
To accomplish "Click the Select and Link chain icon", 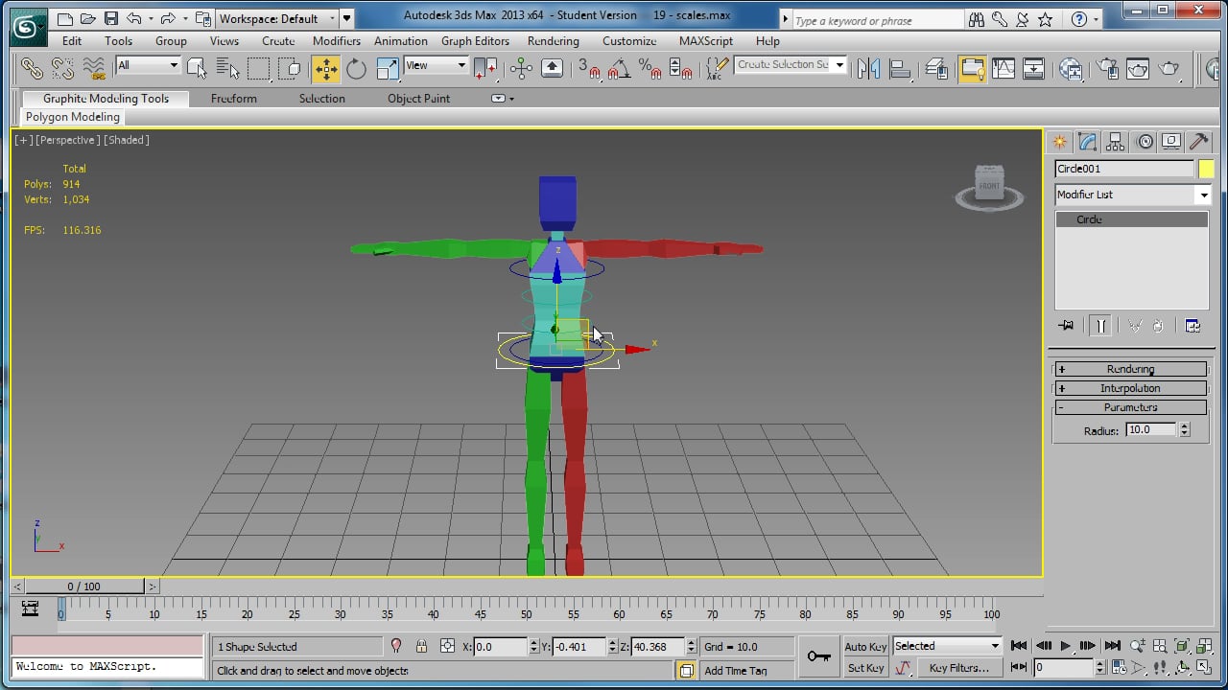I will [32, 68].
